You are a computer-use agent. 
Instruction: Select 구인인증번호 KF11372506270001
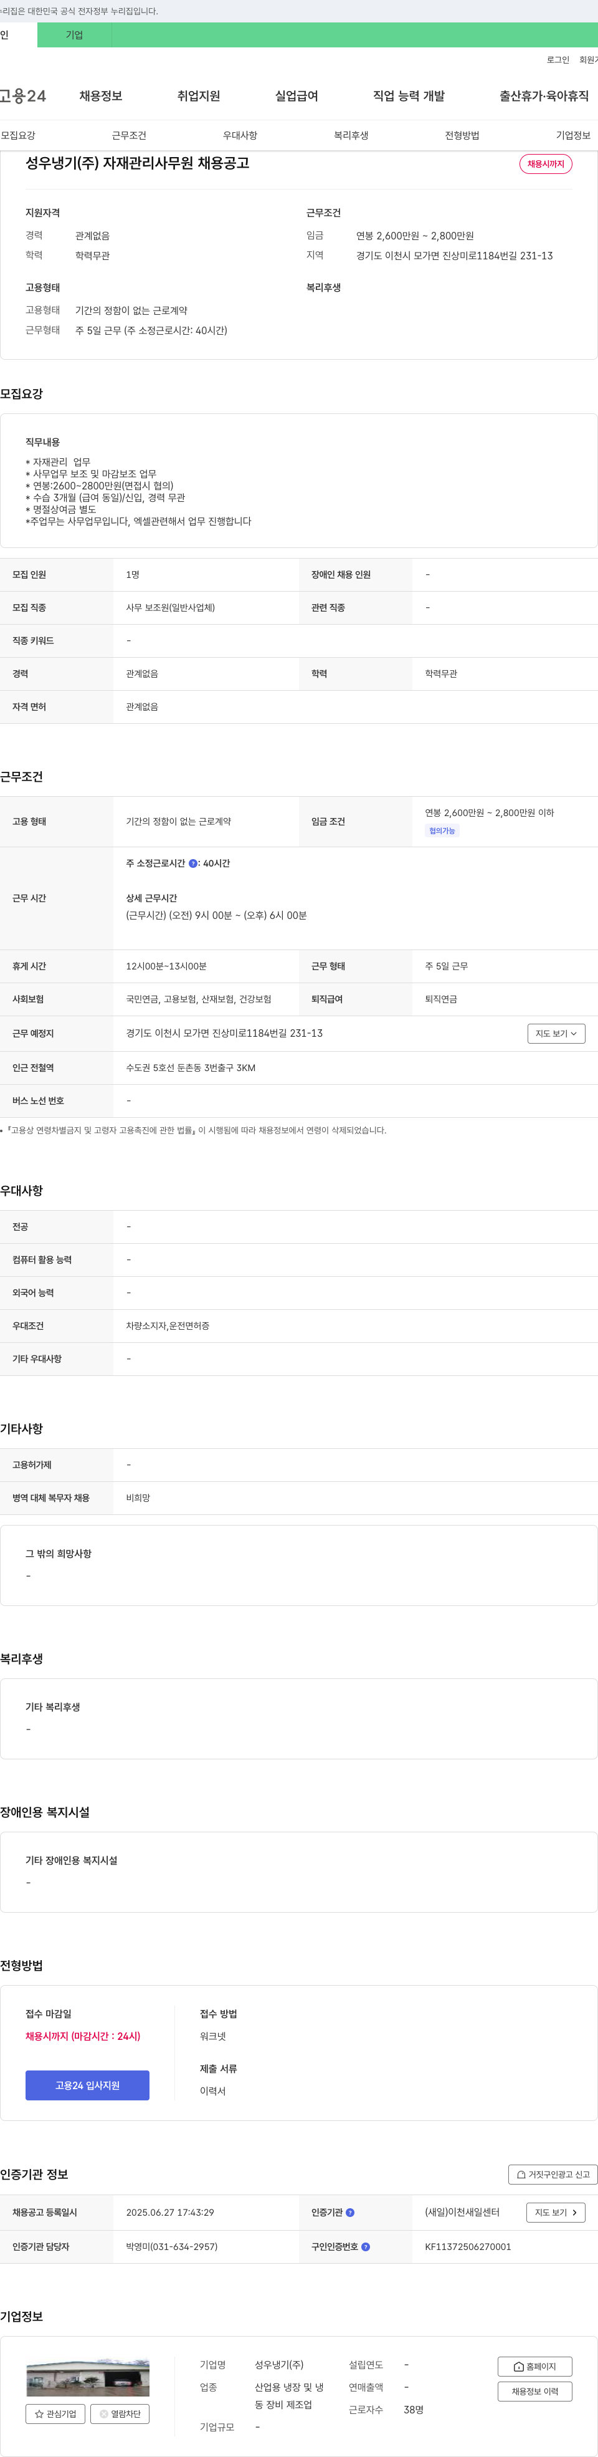click(x=467, y=2246)
